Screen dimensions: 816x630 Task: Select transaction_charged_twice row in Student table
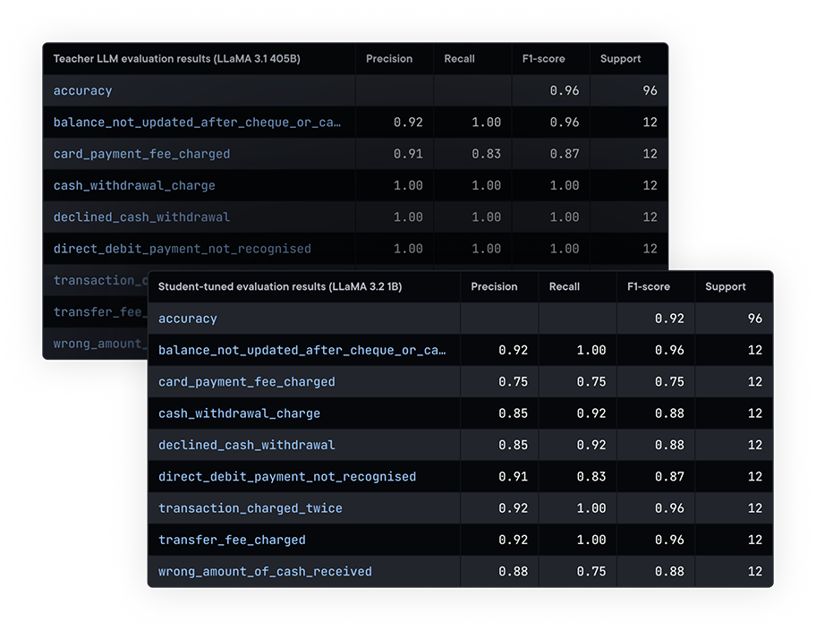tap(461, 508)
